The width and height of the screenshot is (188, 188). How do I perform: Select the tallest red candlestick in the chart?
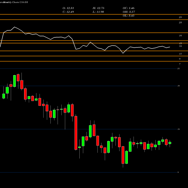(x=76, y=133)
